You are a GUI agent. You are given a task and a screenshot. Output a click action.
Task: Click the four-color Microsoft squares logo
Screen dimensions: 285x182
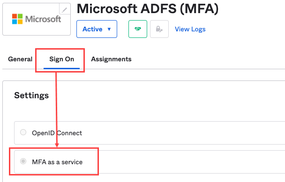point(17,19)
